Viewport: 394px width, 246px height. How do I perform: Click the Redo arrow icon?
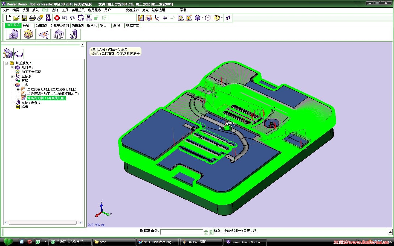coord(73,18)
